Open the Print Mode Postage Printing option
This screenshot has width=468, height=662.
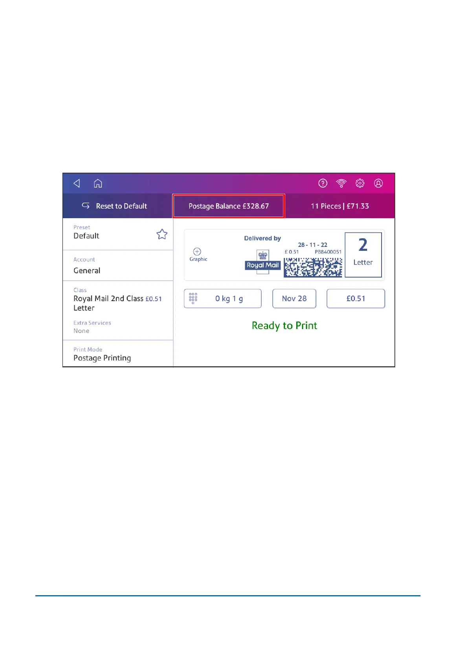(x=118, y=354)
